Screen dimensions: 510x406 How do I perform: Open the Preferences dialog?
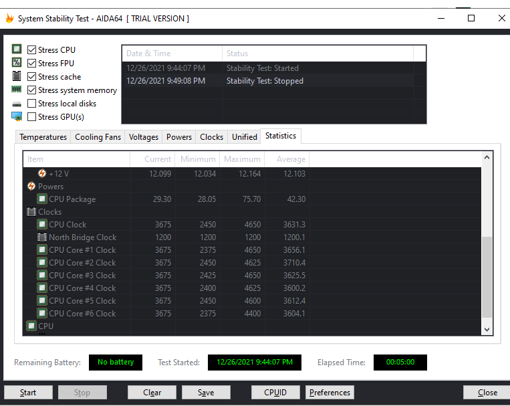[330, 393]
